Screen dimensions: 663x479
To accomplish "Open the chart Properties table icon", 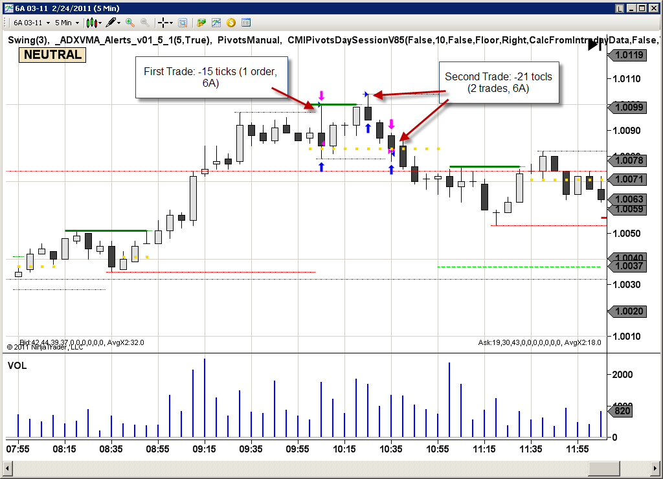I will (x=246, y=23).
